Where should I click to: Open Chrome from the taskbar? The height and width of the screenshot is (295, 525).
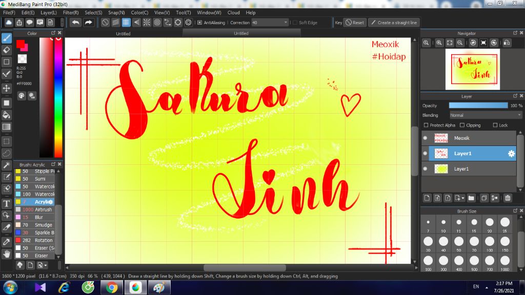tap(112, 288)
